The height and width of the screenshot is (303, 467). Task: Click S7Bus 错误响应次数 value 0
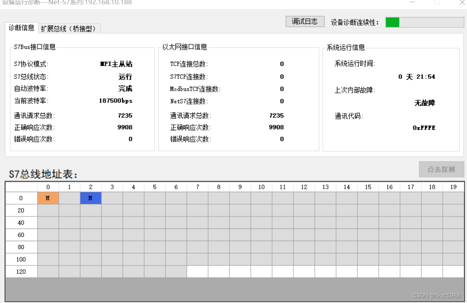point(131,139)
